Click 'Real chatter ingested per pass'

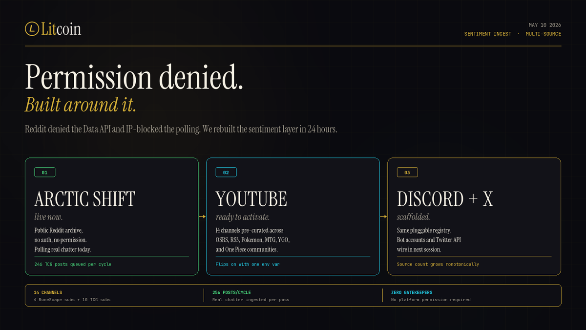[x=251, y=300]
